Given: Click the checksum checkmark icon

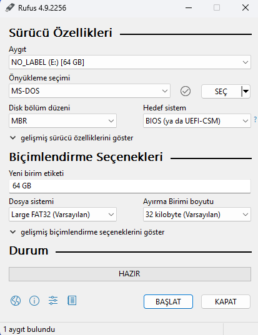Looking at the screenshot, I should click(186, 91).
